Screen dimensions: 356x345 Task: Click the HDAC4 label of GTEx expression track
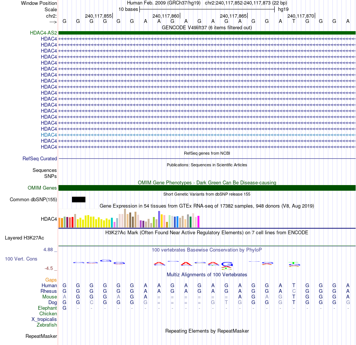pos(49,219)
